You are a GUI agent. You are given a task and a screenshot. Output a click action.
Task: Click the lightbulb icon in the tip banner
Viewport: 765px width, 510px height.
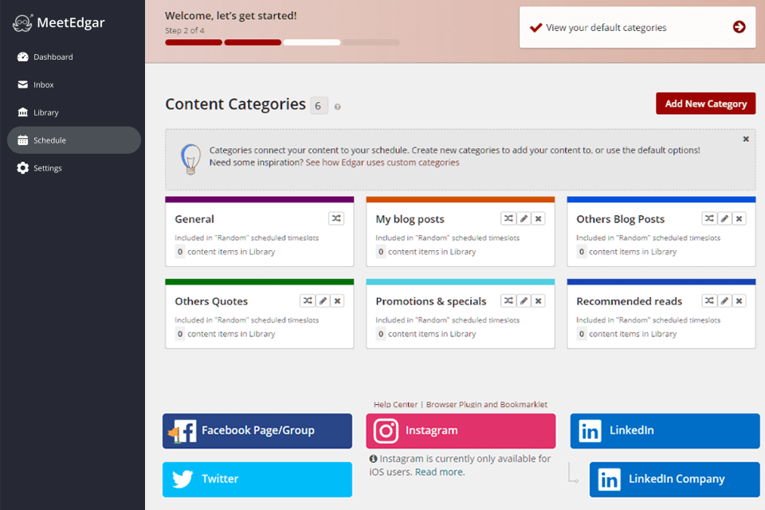pyautogui.click(x=190, y=159)
